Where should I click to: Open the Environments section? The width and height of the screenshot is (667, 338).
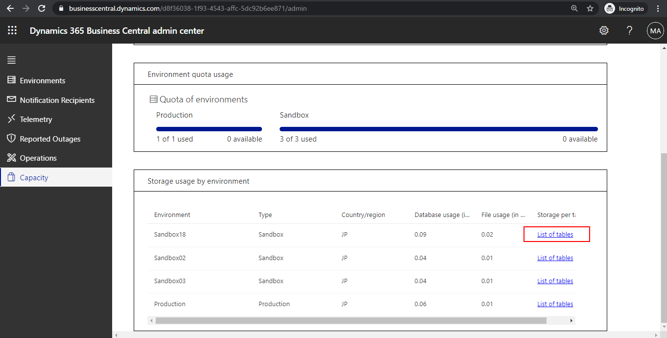(43, 80)
